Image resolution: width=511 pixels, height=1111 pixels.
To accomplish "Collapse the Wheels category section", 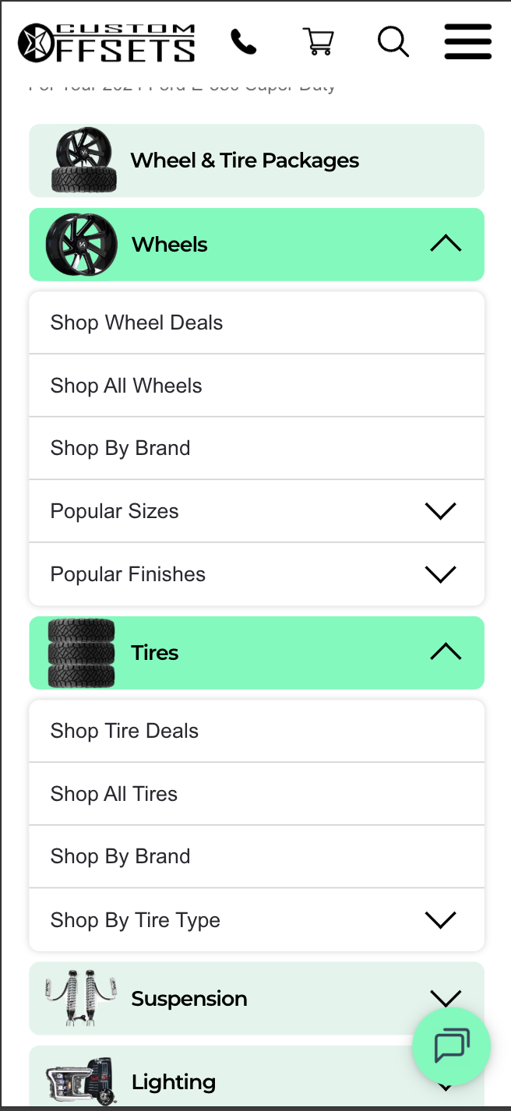I will 445,243.
